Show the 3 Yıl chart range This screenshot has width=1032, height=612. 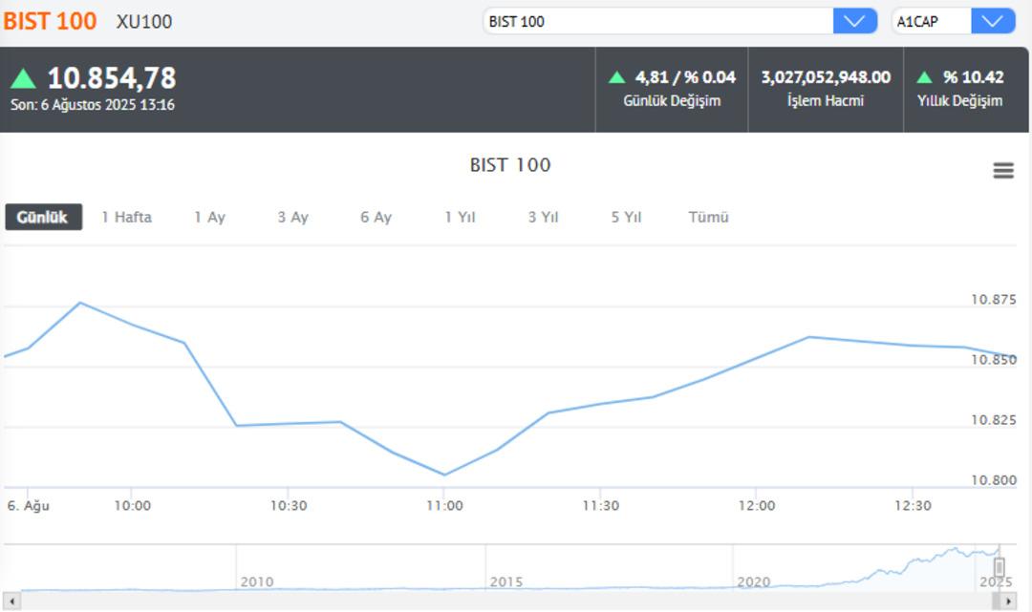(x=543, y=217)
